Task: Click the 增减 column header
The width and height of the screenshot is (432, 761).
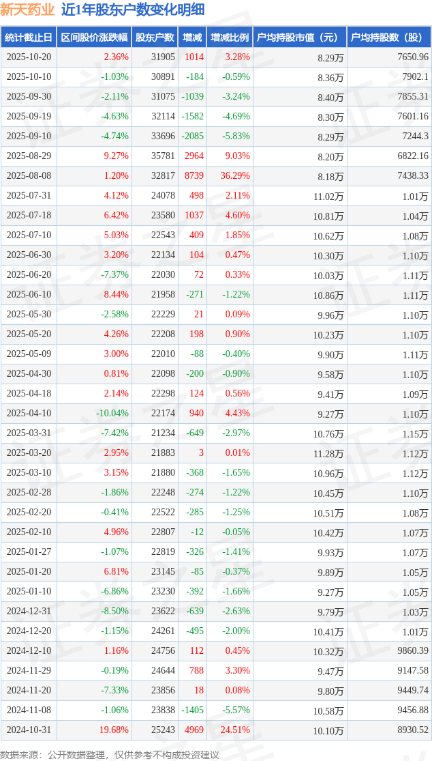Action: [193, 38]
